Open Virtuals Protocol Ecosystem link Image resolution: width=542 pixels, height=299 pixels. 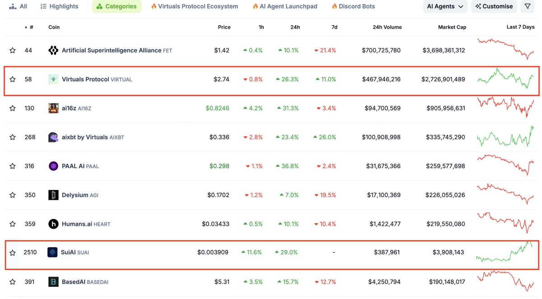(194, 6)
